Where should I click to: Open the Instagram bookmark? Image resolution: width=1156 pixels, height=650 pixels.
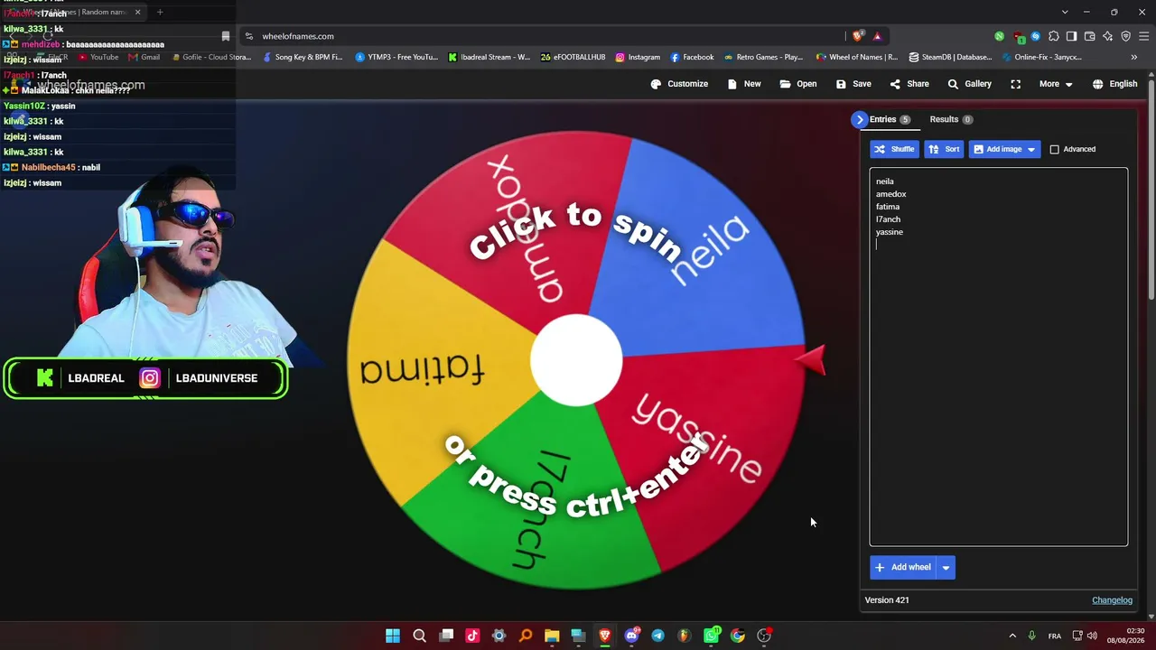638,57
